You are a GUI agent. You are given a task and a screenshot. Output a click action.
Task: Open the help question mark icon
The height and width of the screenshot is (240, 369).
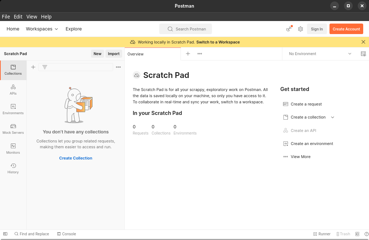[366, 234]
